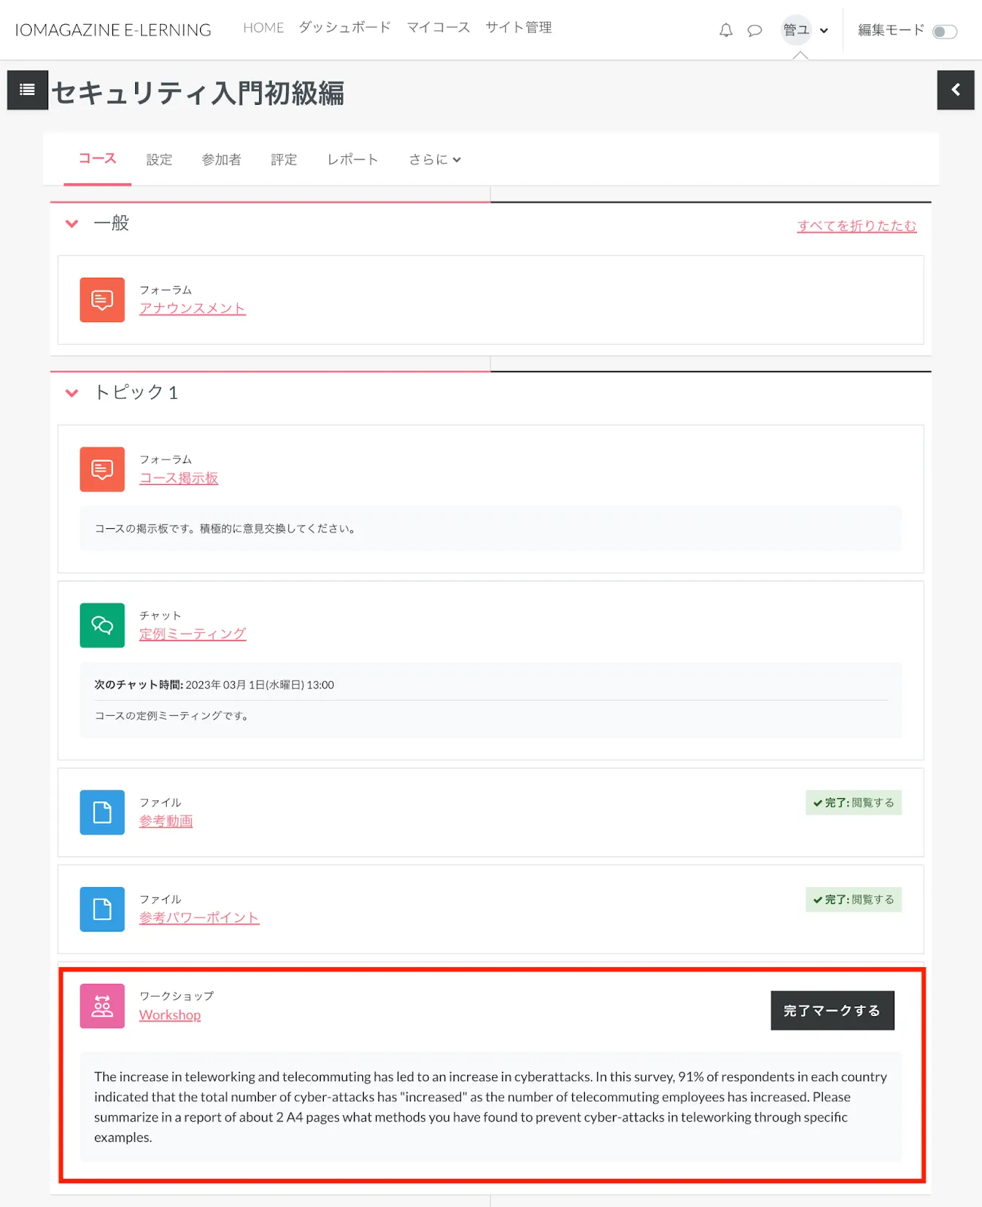Open the 定例ミーティング chat link
Image resolution: width=982 pixels, height=1207 pixels.
(192, 634)
